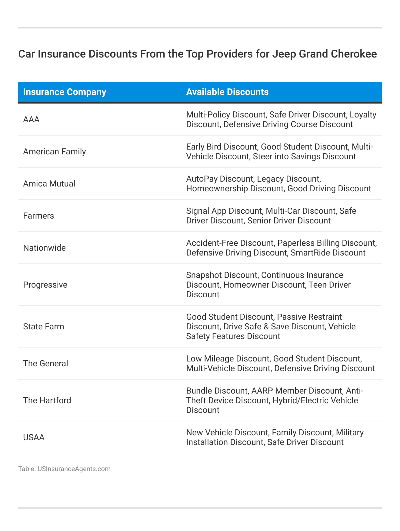
Task: Click the Insurance Company column header
Action: (65, 92)
